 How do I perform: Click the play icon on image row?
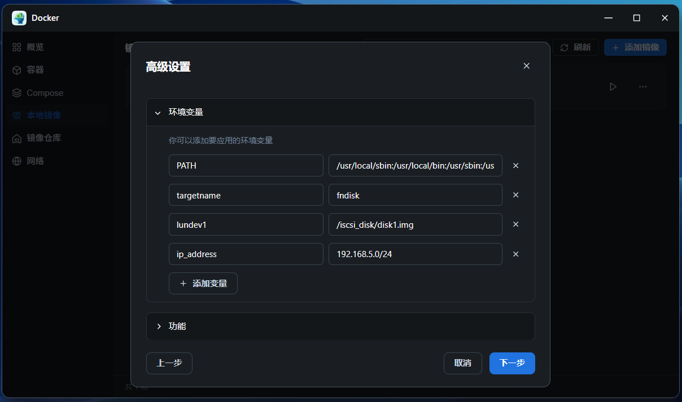613,87
